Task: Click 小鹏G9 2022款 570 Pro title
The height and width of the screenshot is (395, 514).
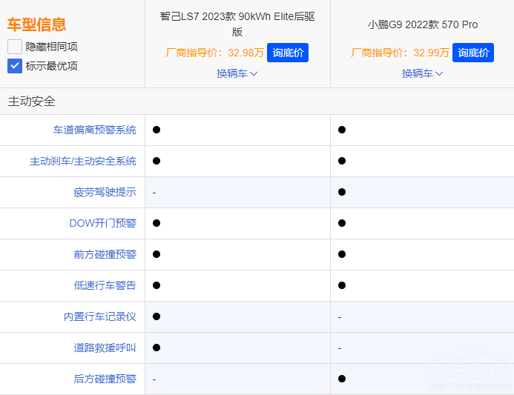Action: [423, 24]
